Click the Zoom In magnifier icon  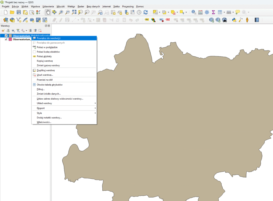tap(61, 12)
